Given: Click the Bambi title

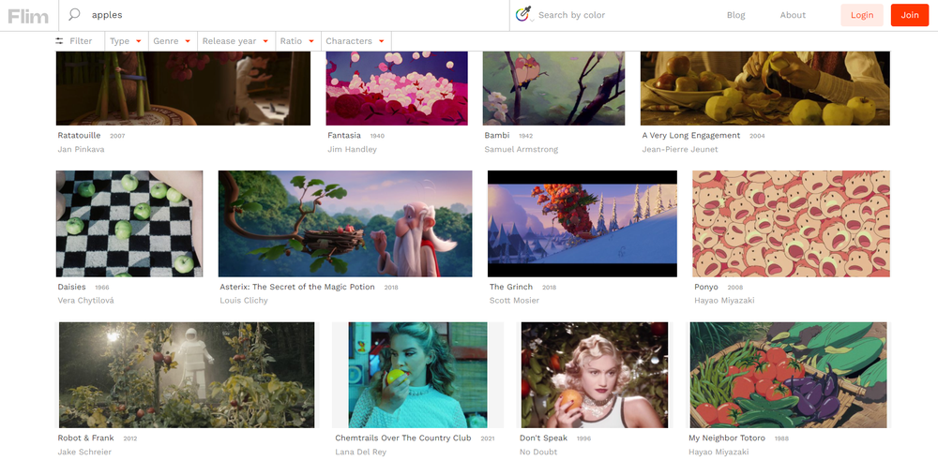Looking at the screenshot, I should [x=497, y=136].
